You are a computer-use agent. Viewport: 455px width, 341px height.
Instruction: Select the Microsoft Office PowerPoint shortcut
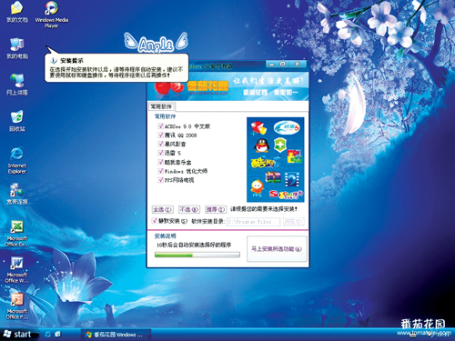[x=17, y=306]
